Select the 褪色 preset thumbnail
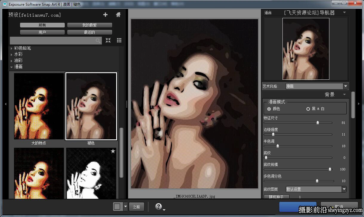Screen dimensions: 364x217 click(x=91, y=106)
